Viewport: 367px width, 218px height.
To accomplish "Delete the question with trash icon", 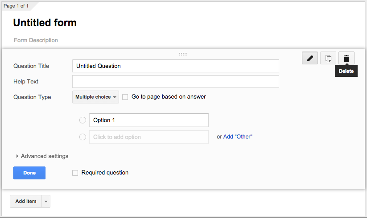I will [346, 58].
